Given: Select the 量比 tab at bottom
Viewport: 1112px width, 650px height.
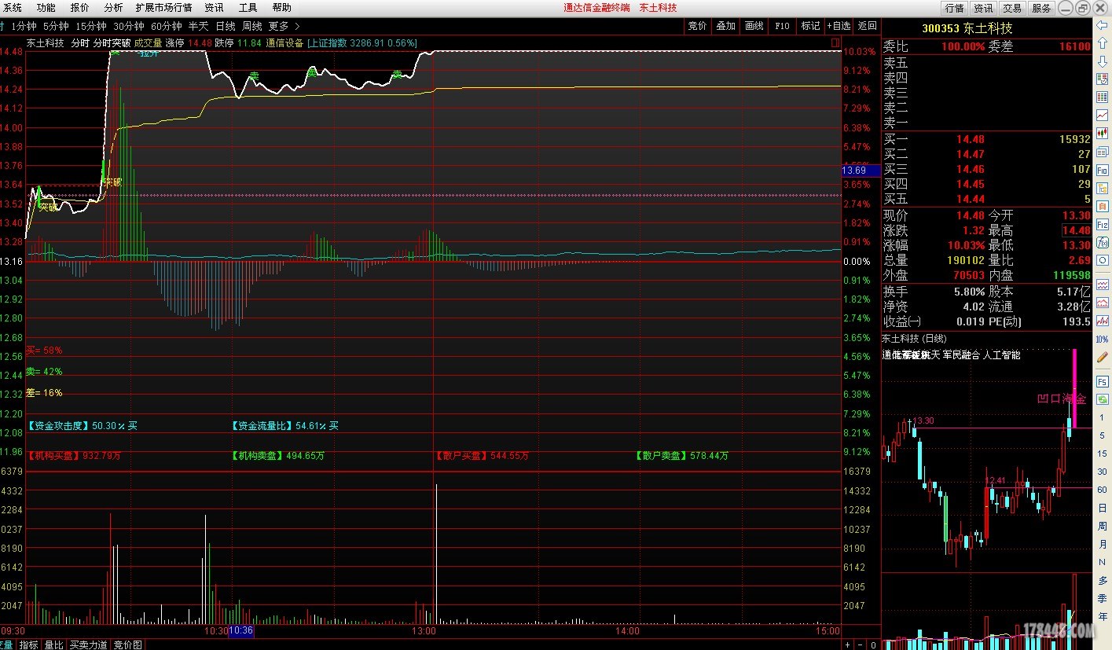Looking at the screenshot, I should (x=53, y=644).
